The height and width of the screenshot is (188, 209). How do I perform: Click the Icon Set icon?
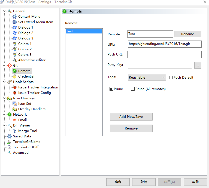15,104
